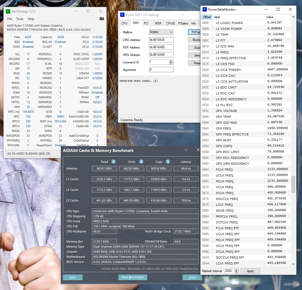Viewport: 302px width, 290px height.
Task: Maximize the PowerTableMonitor window
Action: pos(278,9)
